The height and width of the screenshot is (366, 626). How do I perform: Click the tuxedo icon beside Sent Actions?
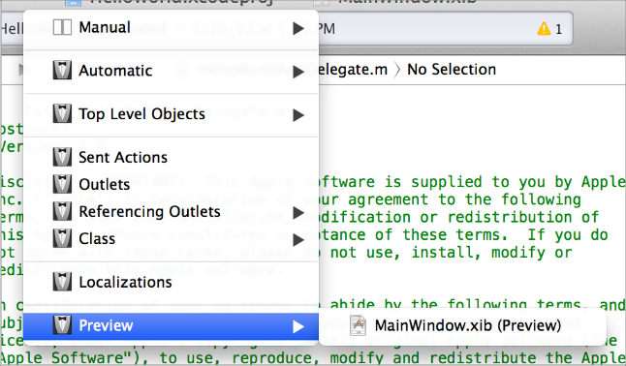pos(62,157)
